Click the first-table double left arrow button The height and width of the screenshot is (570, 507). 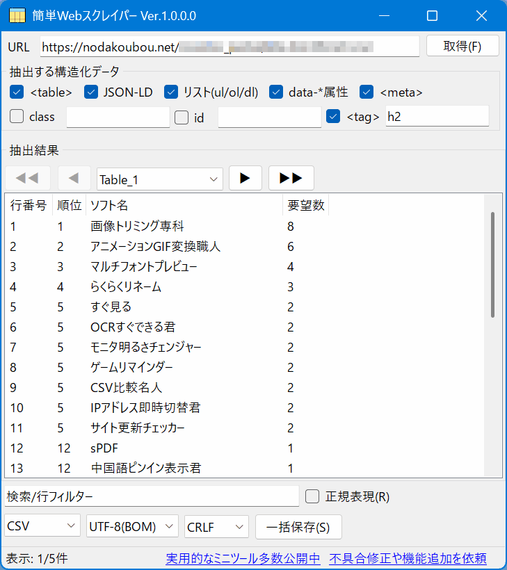tap(28, 178)
